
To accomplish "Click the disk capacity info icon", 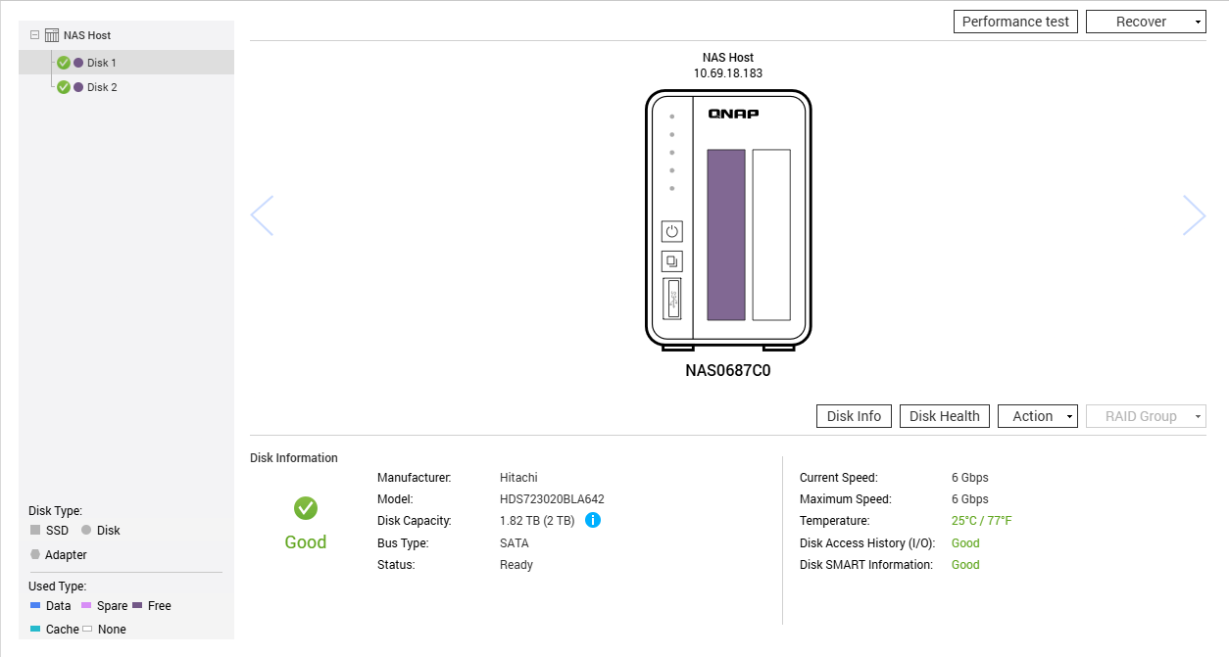I will click(592, 520).
